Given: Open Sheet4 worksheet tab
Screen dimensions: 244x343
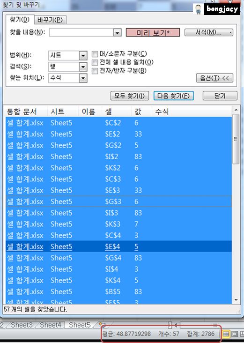Looking at the screenshot, I should pyautogui.click(x=50, y=325).
